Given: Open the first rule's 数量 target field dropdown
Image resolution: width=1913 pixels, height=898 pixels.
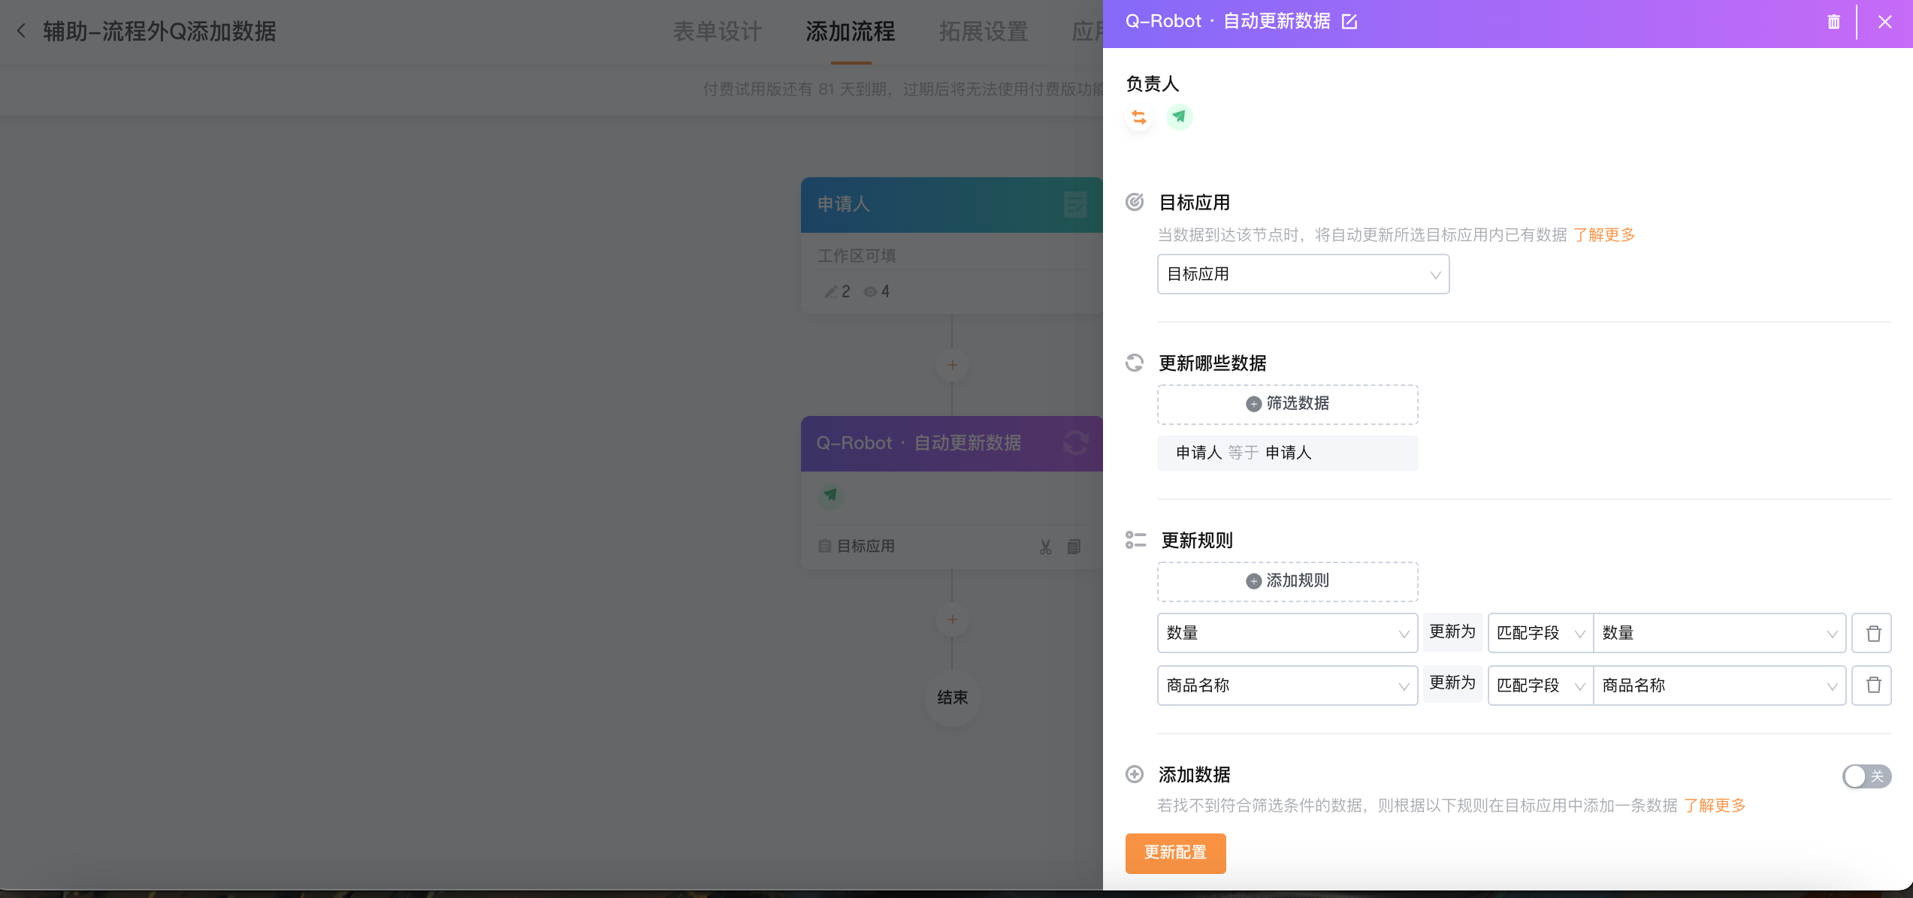Looking at the screenshot, I should pyautogui.click(x=1287, y=633).
